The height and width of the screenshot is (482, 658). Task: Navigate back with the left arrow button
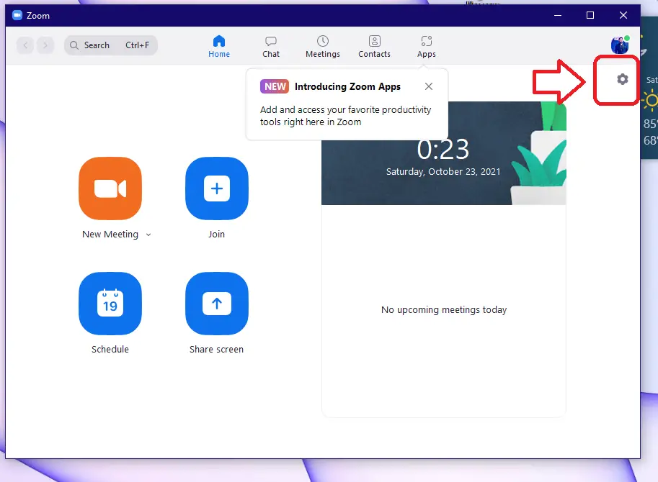pyautogui.click(x=26, y=45)
